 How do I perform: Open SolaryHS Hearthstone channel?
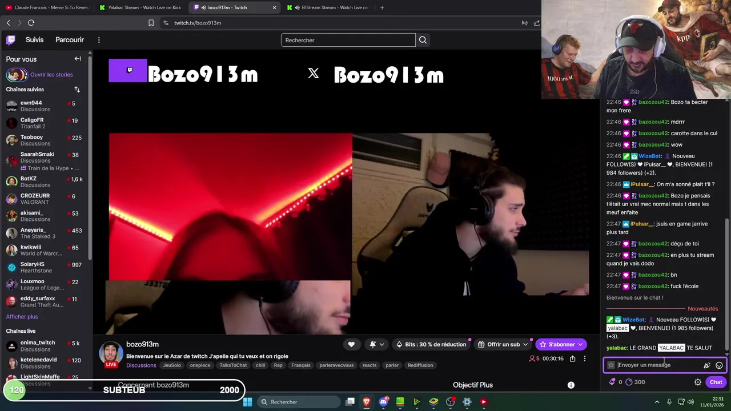point(46,268)
